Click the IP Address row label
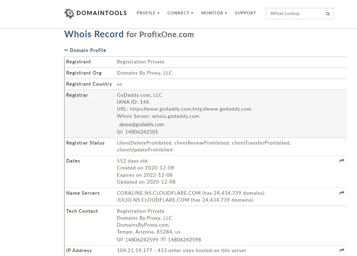 tap(79, 250)
